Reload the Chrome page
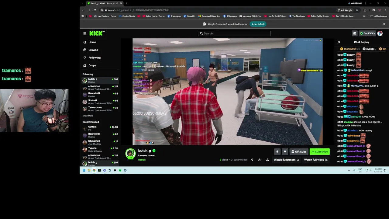The width and height of the screenshot is (389, 219). [x=95, y=10]
